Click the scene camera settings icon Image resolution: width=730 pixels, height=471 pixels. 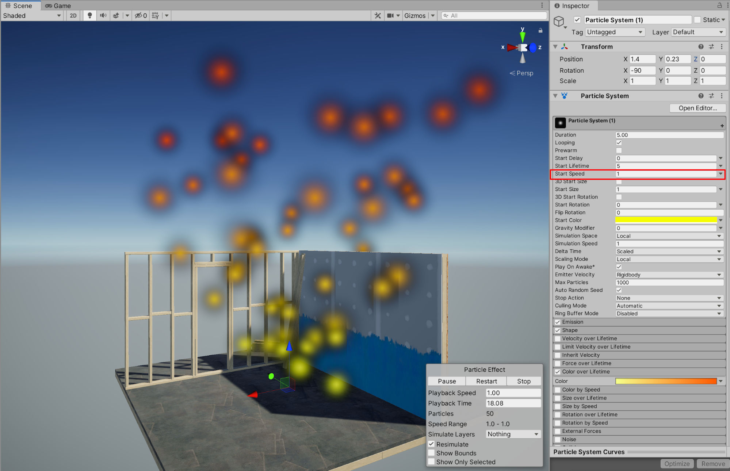point(390,15)
